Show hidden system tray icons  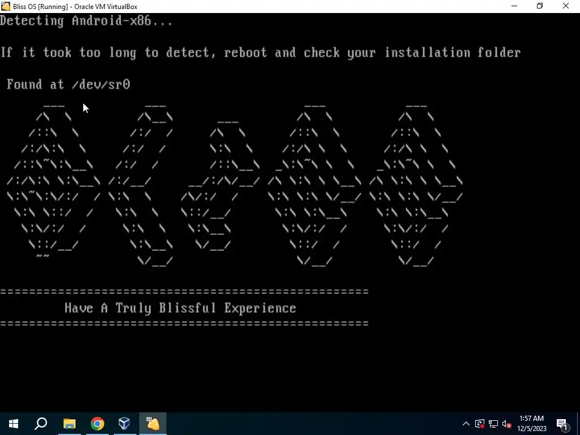pyautogui.click(x=466, y=424)
